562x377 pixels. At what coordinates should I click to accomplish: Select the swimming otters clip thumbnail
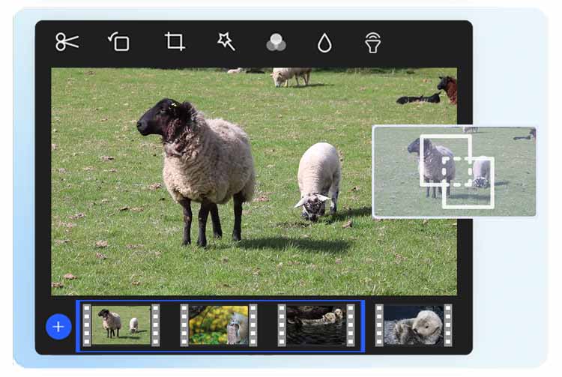coord(316,325)
